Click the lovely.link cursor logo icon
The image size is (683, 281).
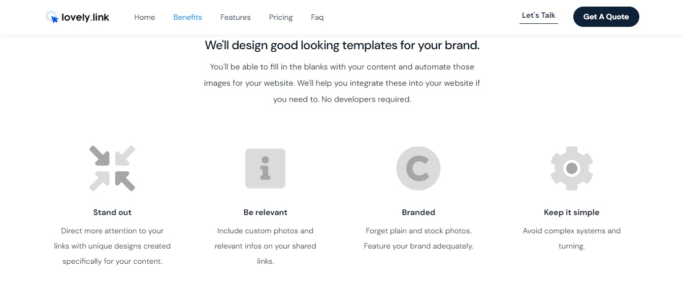tap(52, 17)
